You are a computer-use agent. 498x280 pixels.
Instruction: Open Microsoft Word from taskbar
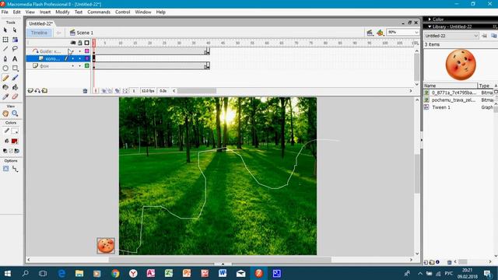tap(223, 273)
